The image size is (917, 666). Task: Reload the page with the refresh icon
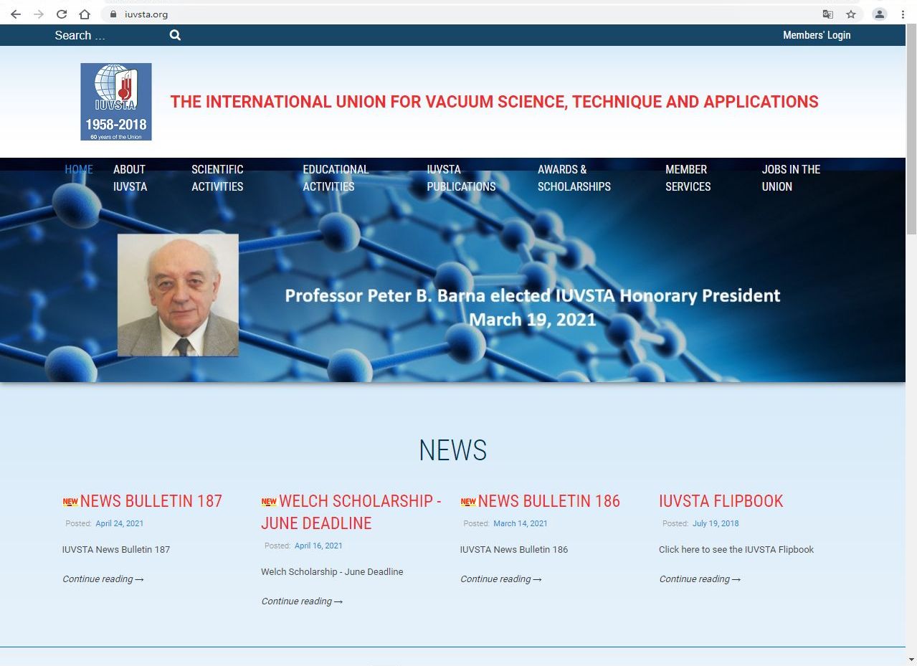point(62,14)
